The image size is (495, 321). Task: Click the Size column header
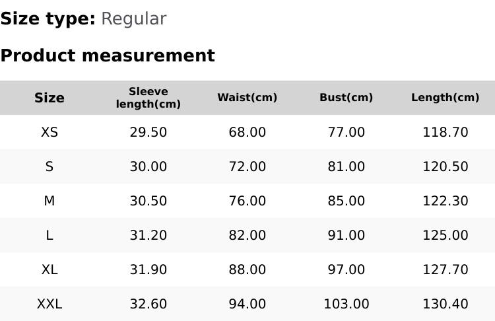[49, 98]
